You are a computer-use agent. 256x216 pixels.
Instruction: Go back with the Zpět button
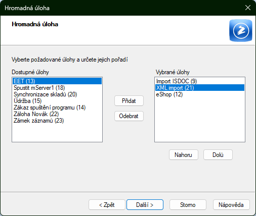click(x=107, y=205)
